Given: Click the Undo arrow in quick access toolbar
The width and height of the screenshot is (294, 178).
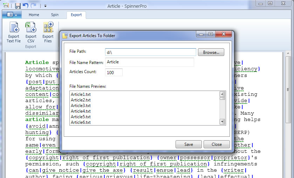Looking at the screenshot, I should pyautogui.click(x=25, y=6).
